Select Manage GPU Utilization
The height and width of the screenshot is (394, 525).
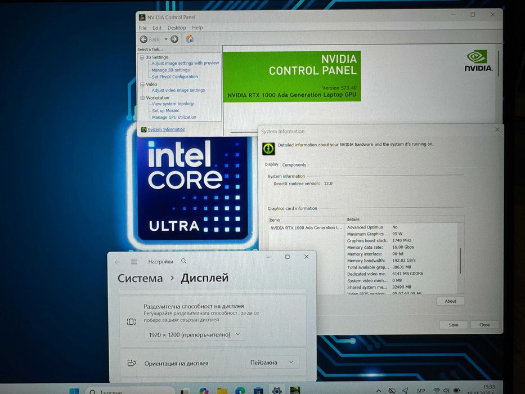pyautogui.click(x=174, y=117)
